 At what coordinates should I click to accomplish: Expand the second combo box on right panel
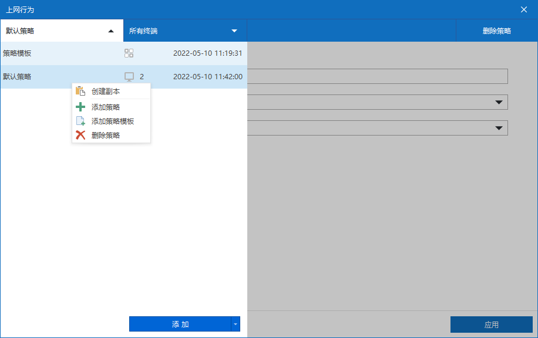pyautogui.click(x=499, y=128)
